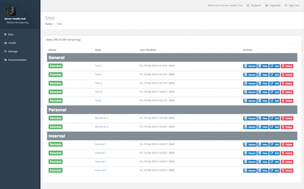Open the My Server 2 link
304x189 pixels.
coord(101,127)
